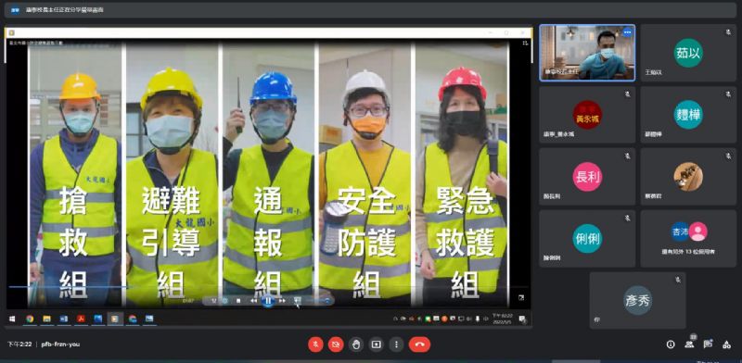
Task: Select participant tile 長利
Action: [x=587, y=176]
